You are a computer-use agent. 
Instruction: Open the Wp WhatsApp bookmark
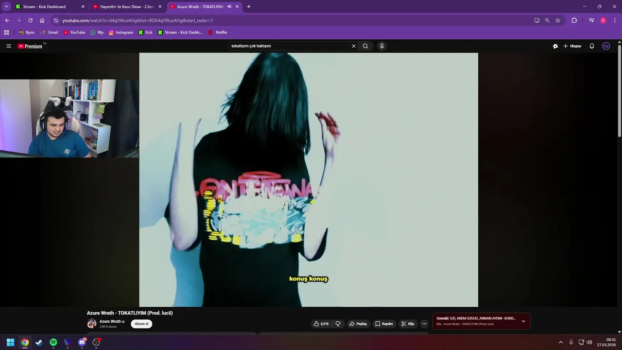(97, 33)
